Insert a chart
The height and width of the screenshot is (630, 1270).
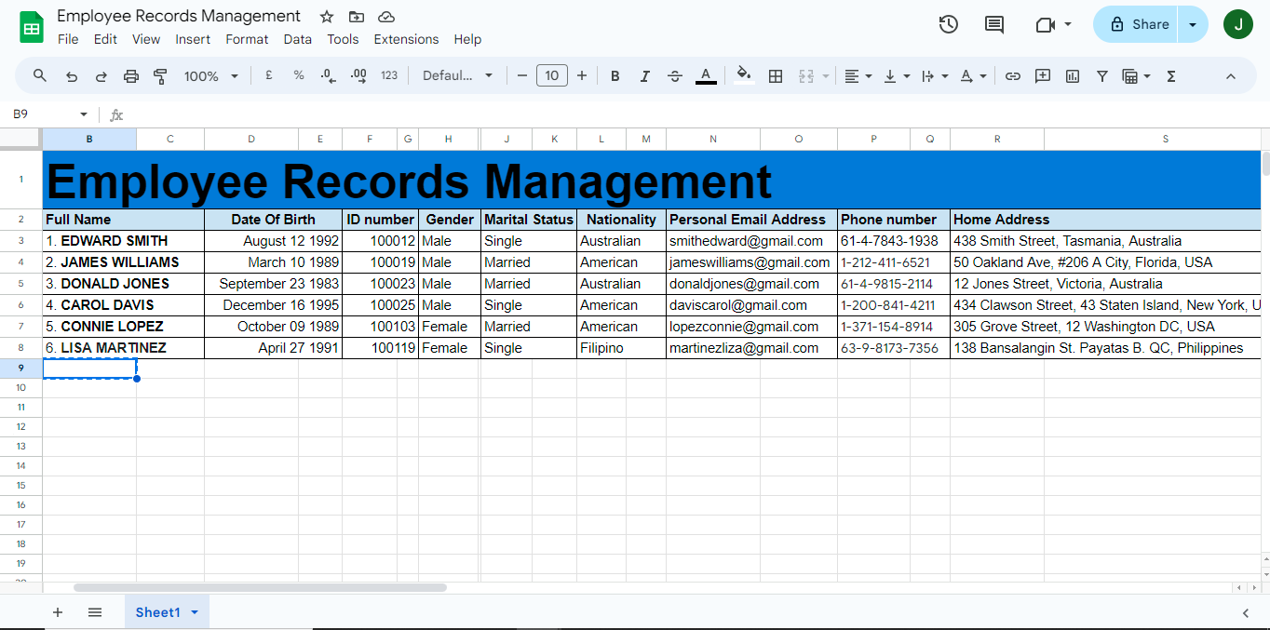(1073, 76)
